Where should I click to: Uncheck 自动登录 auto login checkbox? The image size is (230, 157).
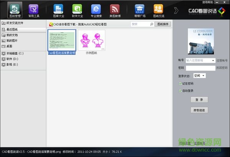point(181,91)
